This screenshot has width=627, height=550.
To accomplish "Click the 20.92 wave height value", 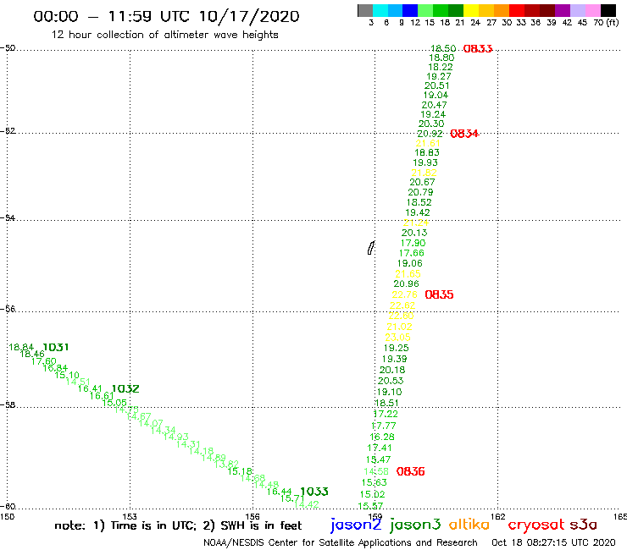I will [430, 134].
